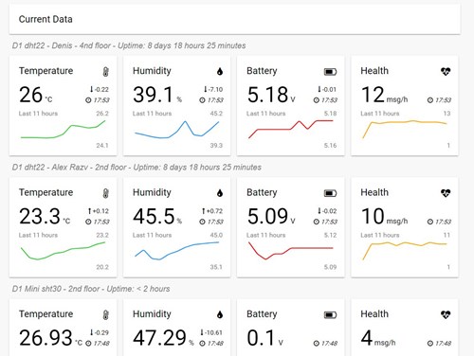Image resolution: width=474 pixels, height=356 pixels.
Task: Click the clock icon in Denis's Health card
Action: point(430,100)
